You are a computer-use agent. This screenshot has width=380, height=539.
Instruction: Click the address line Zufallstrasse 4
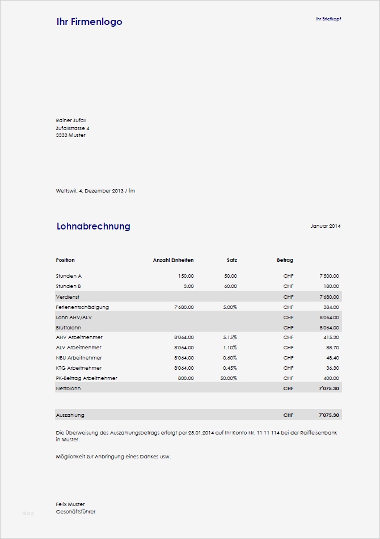tap(73, 128)
